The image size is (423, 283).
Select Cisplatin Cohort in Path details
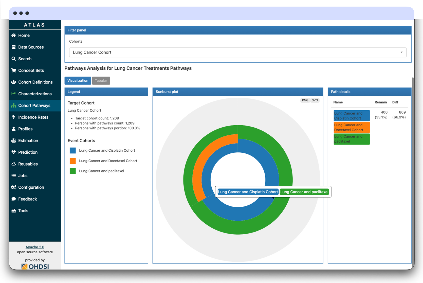click(x=352, y=116)
